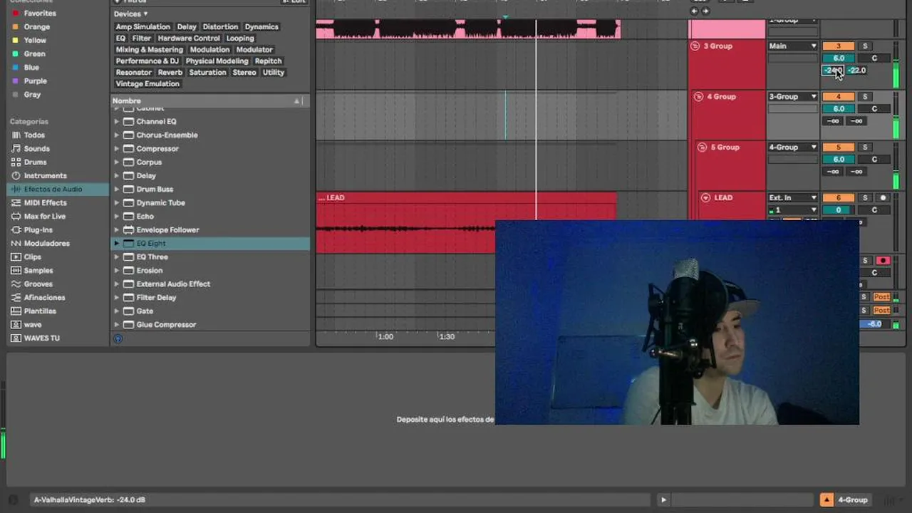Screen dimensions: 912x513
Task: Open the Todos category icon
Action: click(x=16, y=135)
